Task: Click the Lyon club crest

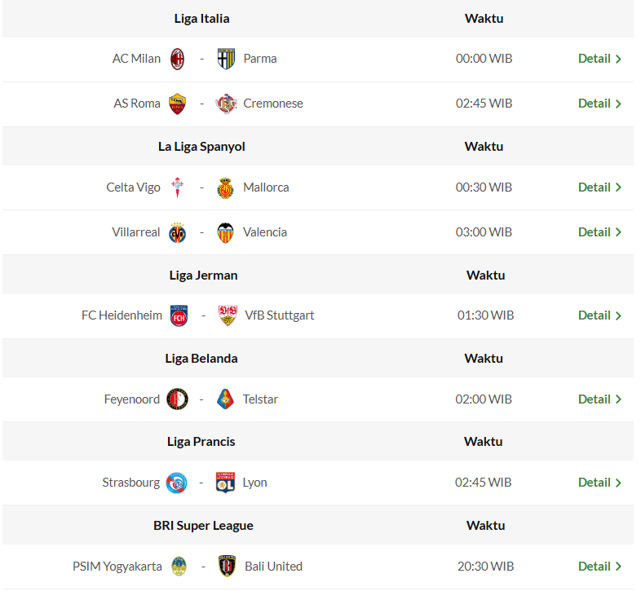Action: click(x=226, y=483)
